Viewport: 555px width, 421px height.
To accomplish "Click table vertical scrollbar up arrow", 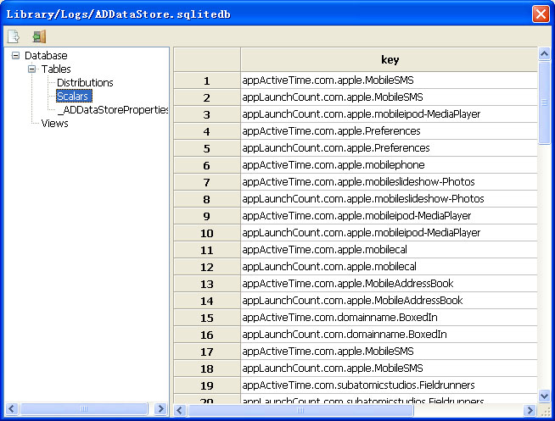I will click(x=544, y=54).
